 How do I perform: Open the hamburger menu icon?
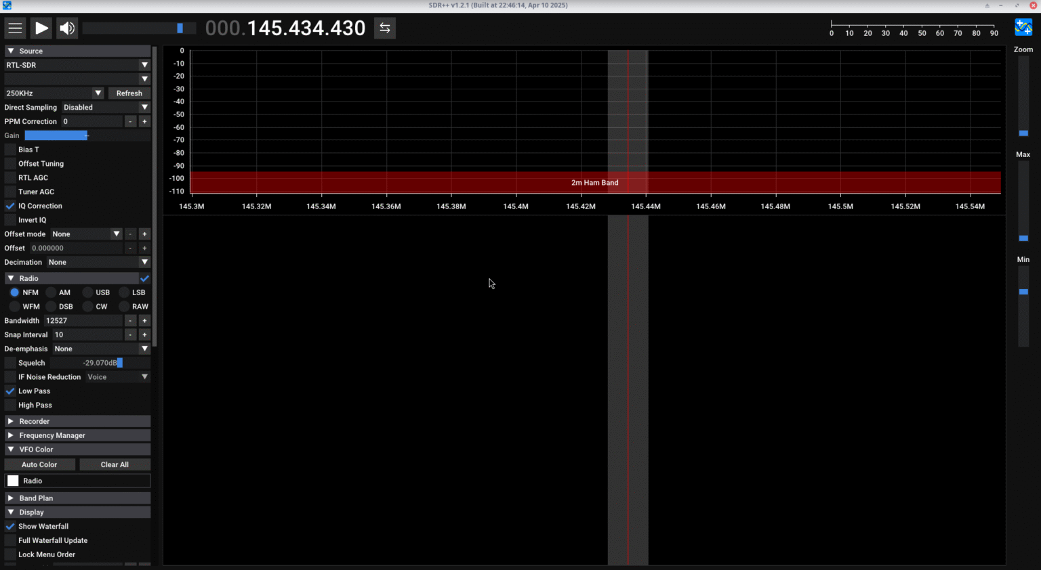[15, 28]
